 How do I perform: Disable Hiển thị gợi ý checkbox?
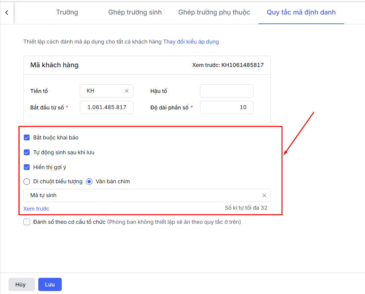tap(27, 167)
